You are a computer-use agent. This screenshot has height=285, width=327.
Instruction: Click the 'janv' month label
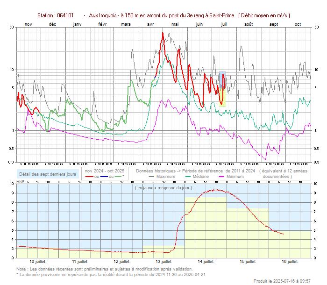tap(78, 24)
